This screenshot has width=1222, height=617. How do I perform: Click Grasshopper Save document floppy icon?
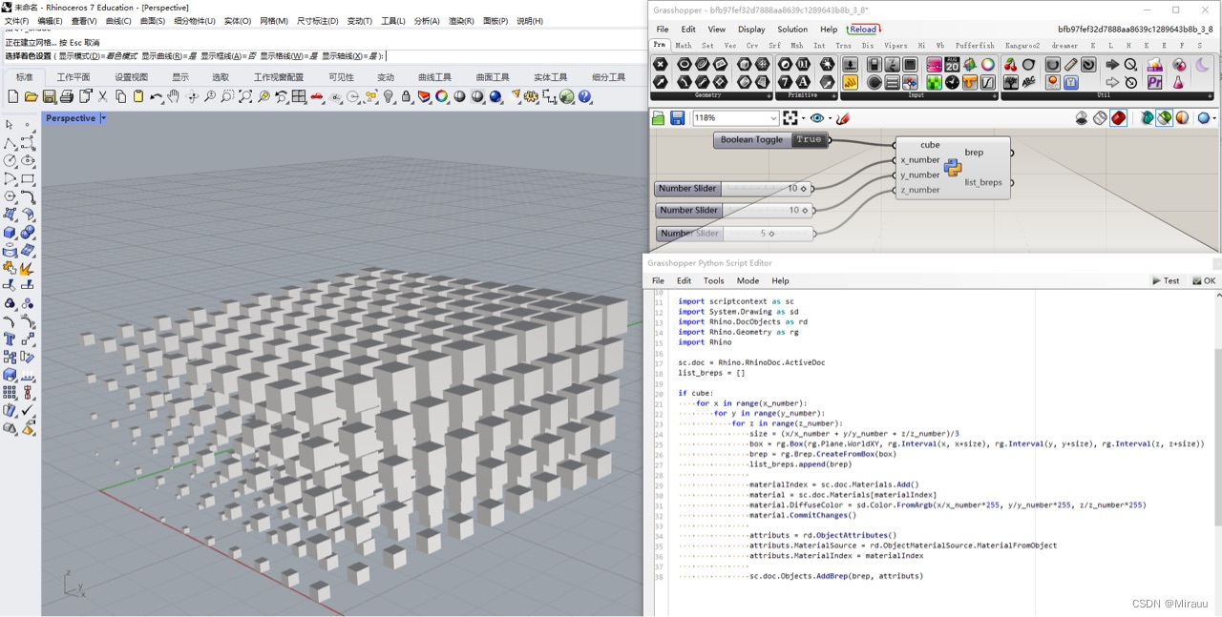point(678,118)
